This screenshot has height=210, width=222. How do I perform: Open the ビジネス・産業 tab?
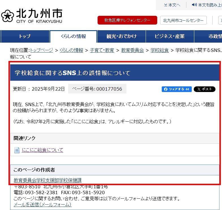(170, 36)
